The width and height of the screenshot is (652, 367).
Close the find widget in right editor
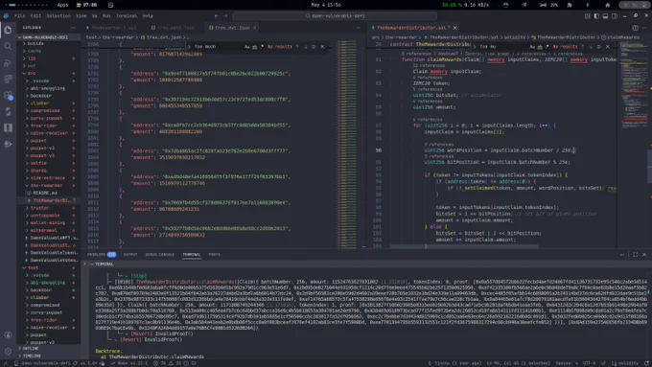[x=608, y=47]
